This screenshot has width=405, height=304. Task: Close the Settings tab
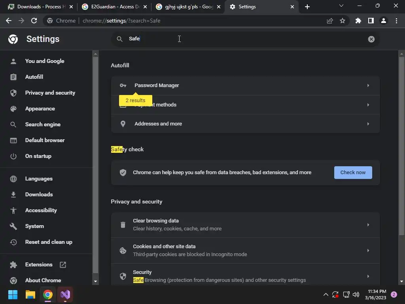point(292,7)
